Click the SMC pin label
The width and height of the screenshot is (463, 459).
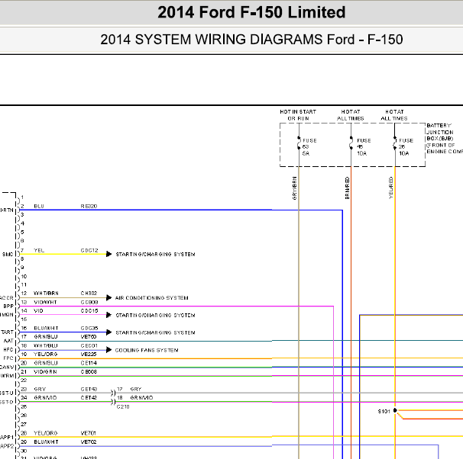[8, 254]
